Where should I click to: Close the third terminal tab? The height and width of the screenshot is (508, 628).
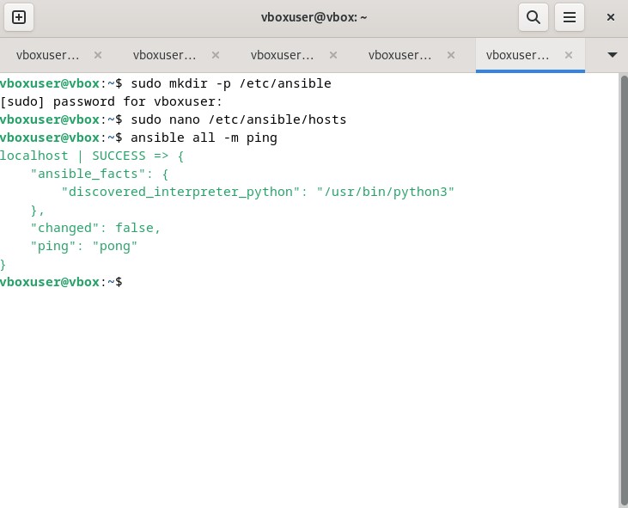click(333, 55)
